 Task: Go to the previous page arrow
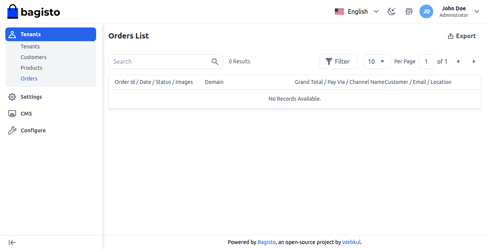[x=458, y=61]
